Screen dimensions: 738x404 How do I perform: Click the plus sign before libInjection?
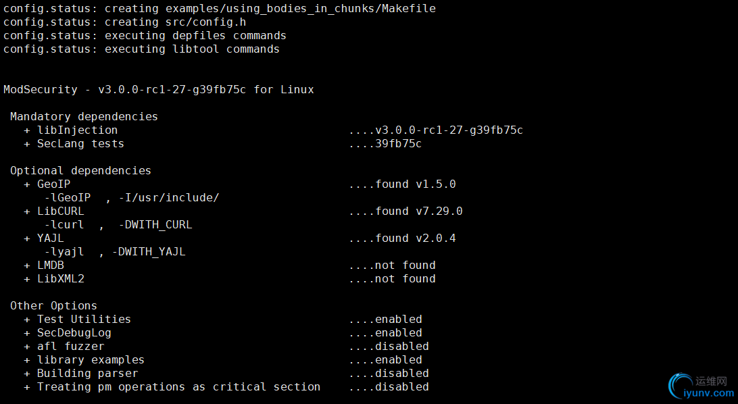click(x=27, y=130)
